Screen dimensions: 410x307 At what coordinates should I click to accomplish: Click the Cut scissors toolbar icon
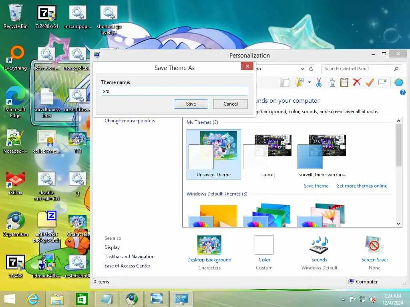(x=319, y=82)
